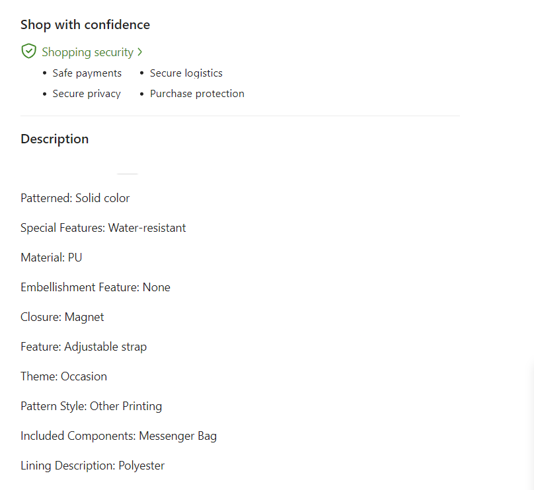Image resolution: width=534 pixels, height=490 pixels.
Task: Click the Safe payments bullet item
Action: (87, 73)
